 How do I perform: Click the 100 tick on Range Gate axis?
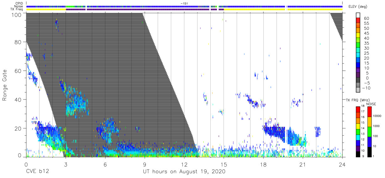(x=16, y=14)
